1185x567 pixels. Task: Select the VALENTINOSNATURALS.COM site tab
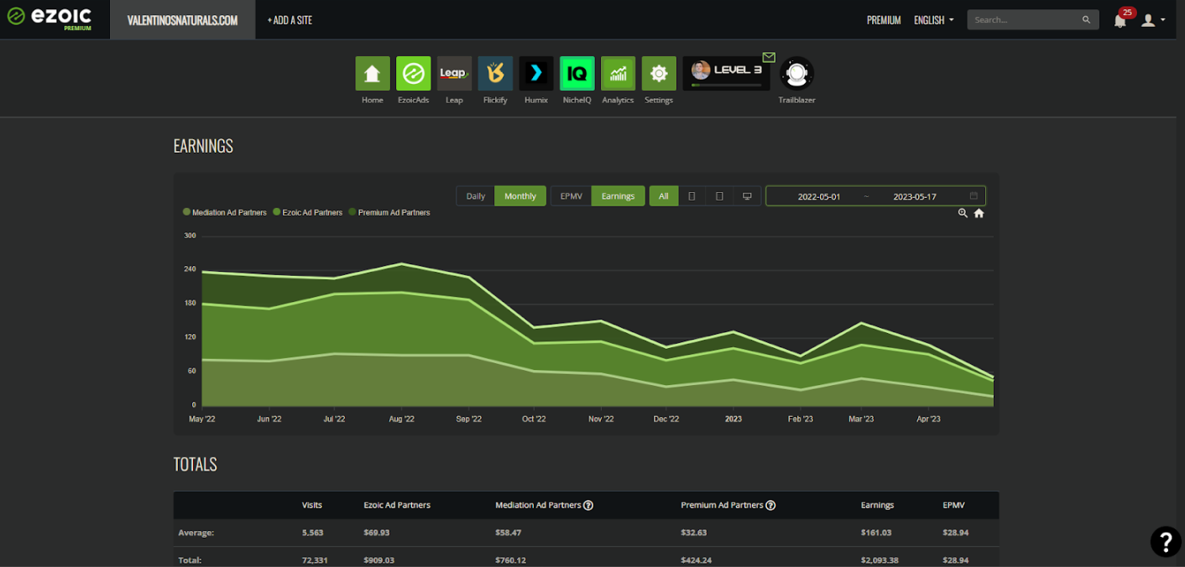pos(183,20)
